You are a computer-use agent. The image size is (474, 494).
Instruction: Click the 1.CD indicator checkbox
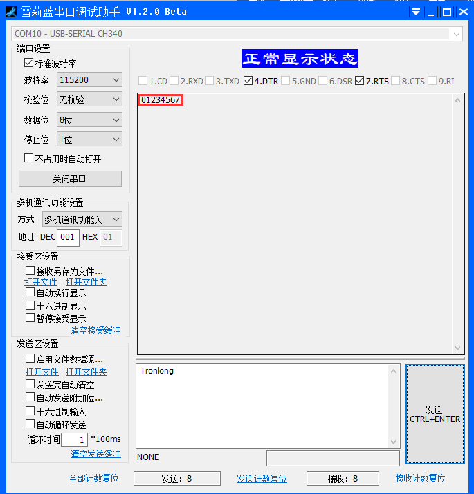coord(143,81)
